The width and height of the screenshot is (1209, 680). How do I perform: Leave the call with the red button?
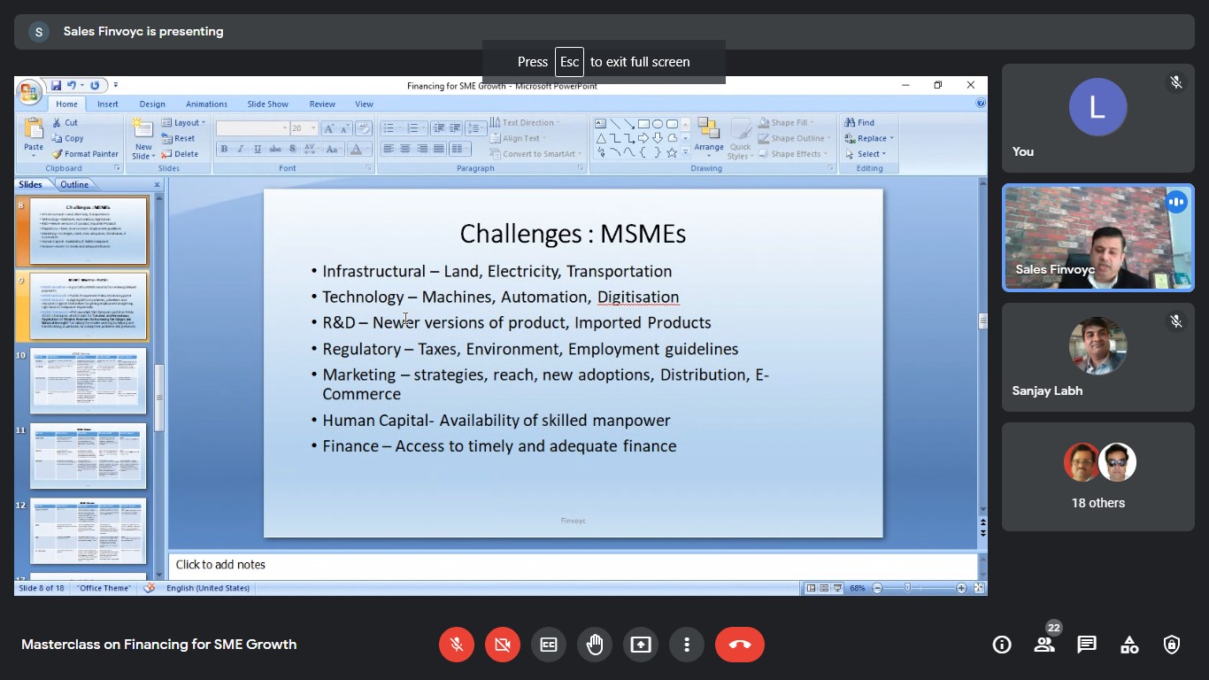pyautogui.click(x=740, y=645)
